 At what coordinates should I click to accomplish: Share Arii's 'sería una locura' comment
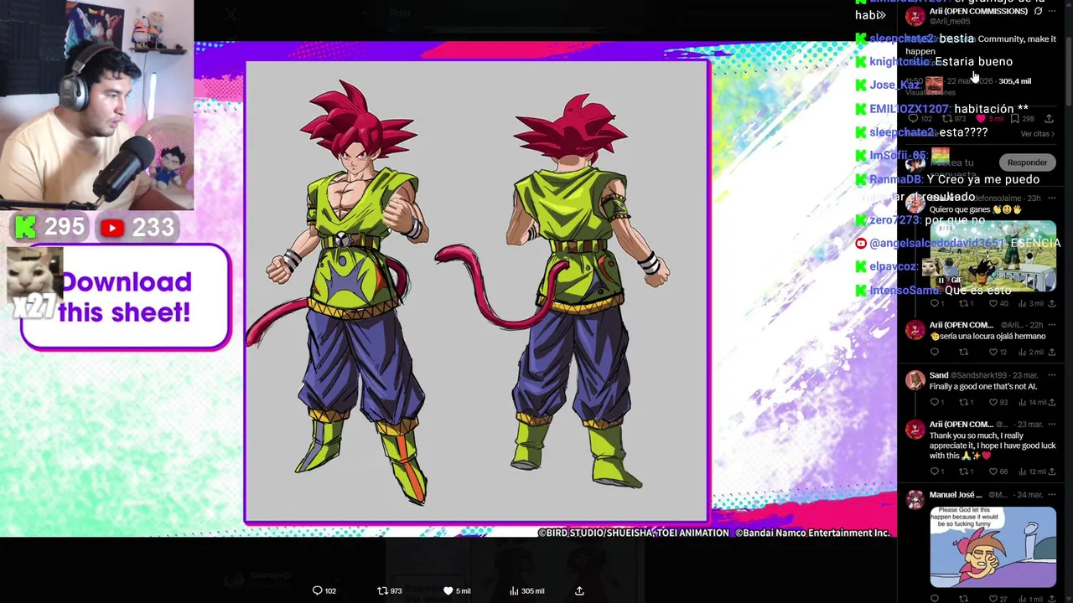pos(1051,353)
